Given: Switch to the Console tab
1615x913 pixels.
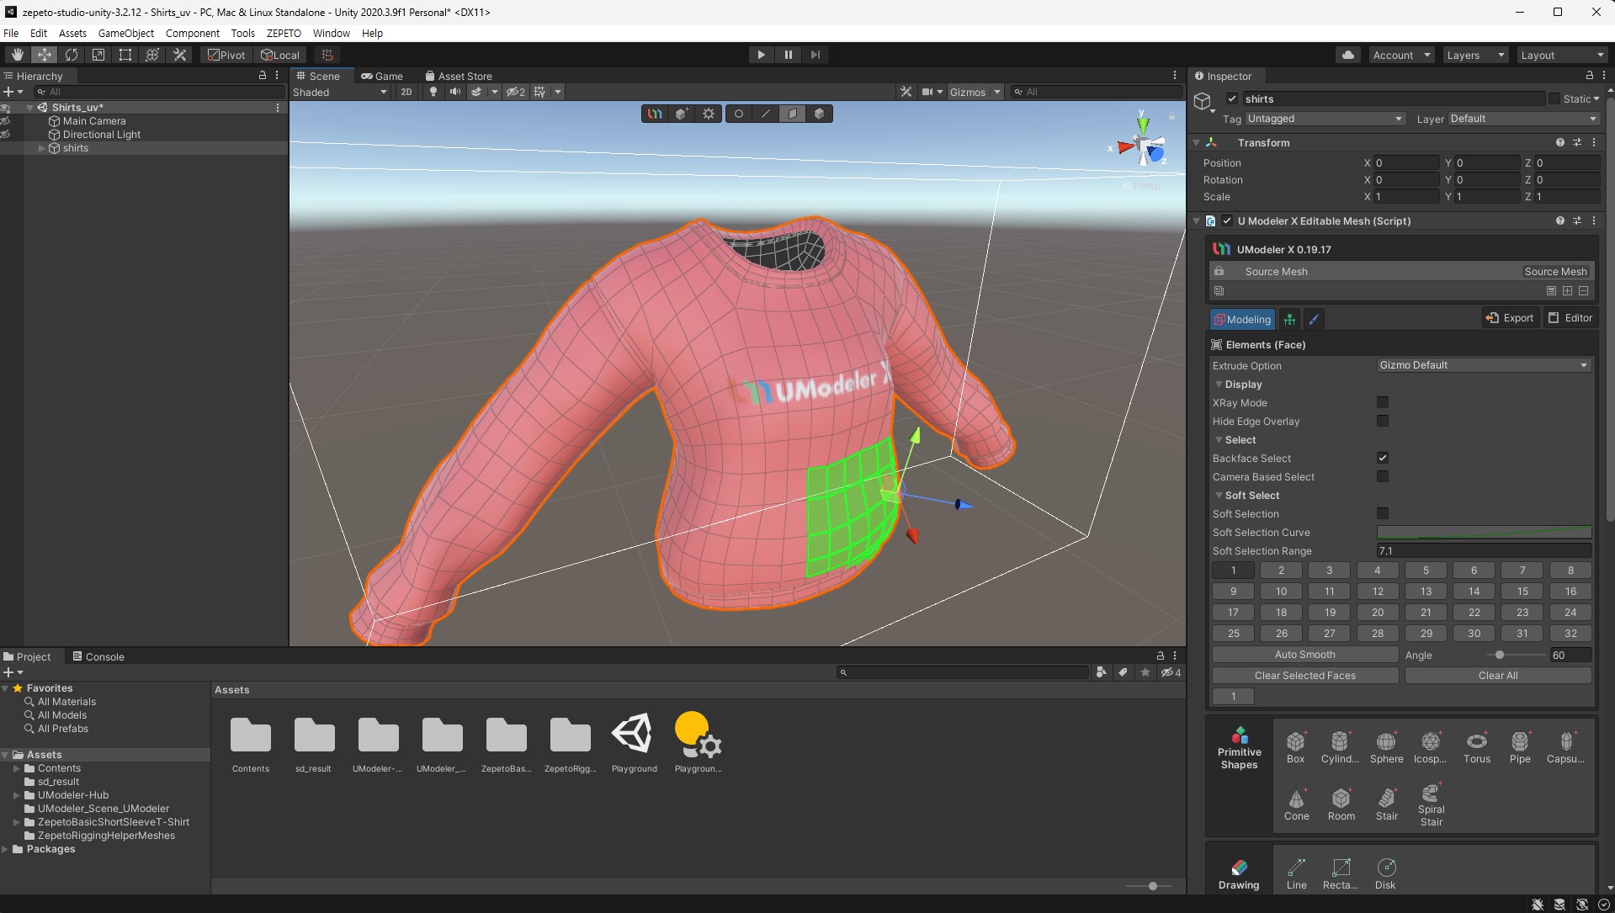Looking at the screenshot, I should point(98,656).
